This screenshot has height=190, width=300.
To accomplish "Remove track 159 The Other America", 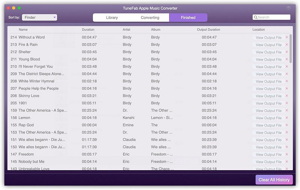I will 286,110.
